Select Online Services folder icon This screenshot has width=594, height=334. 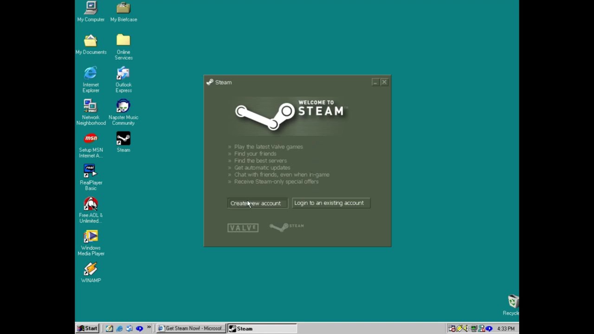point(123,47)
